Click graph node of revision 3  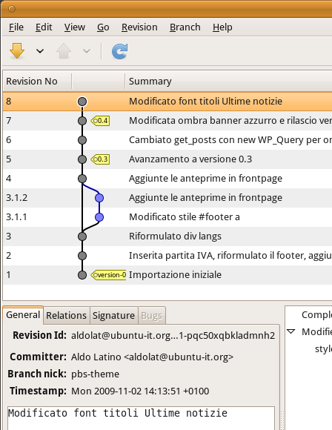click(82, 236)
